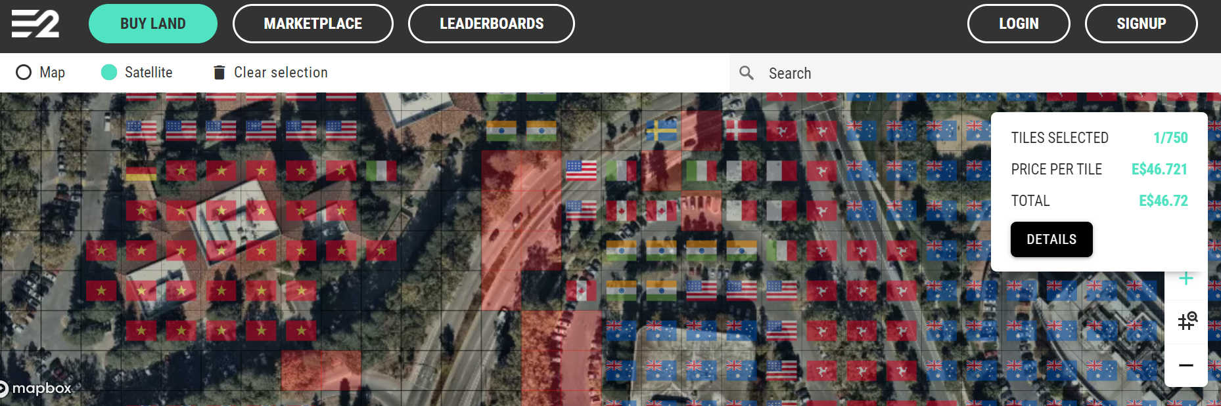This screenshot has height=406, width=1221.
Task: Click the Clear selection label
Action: 281,72
